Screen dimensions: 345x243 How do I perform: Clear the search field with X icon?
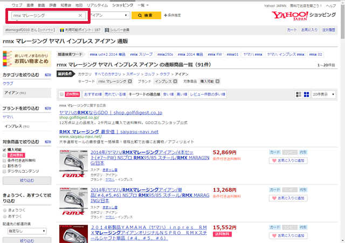[80, 16]
